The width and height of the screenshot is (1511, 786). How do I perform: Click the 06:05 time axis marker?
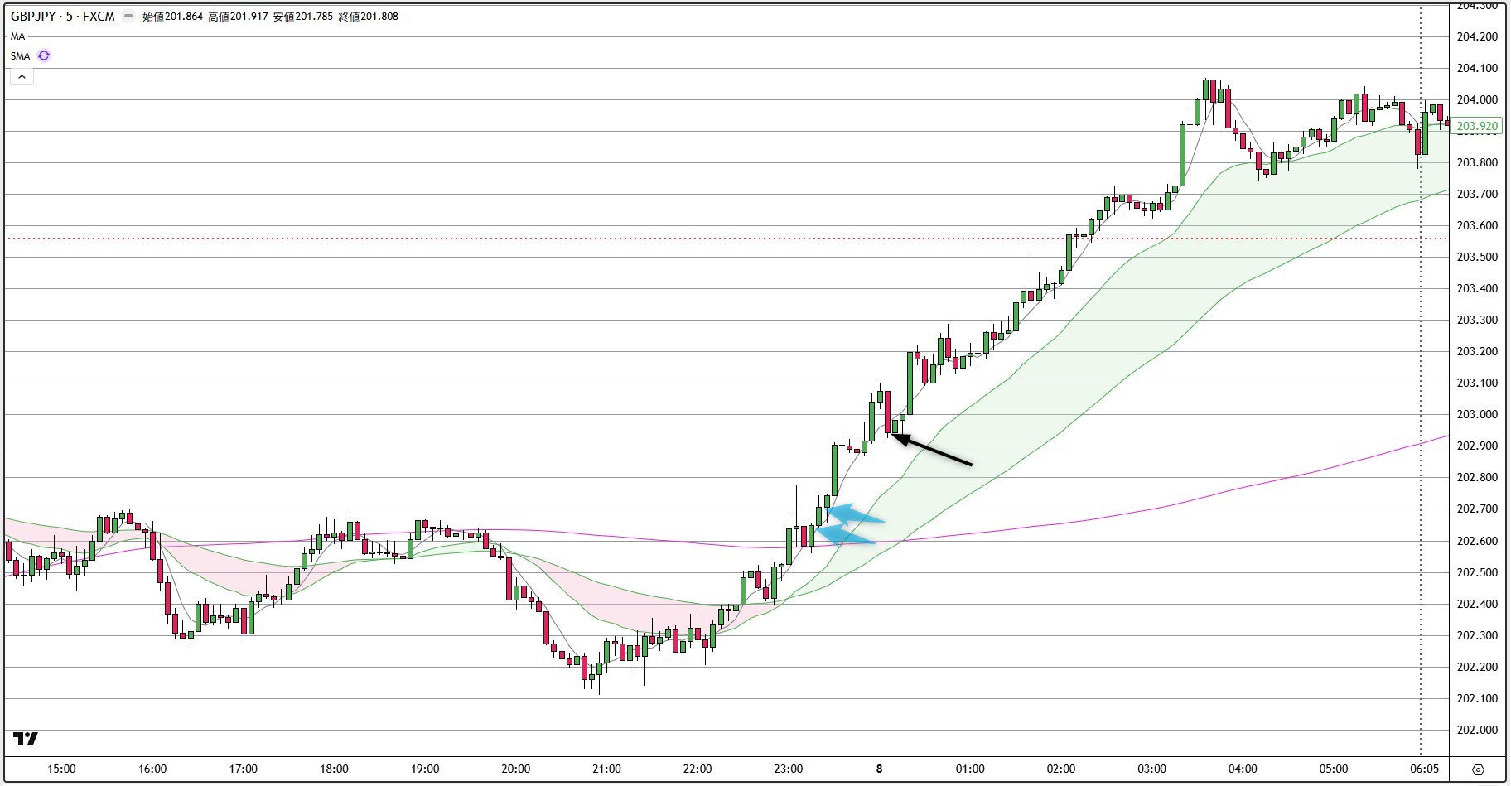coord(1424,769)
